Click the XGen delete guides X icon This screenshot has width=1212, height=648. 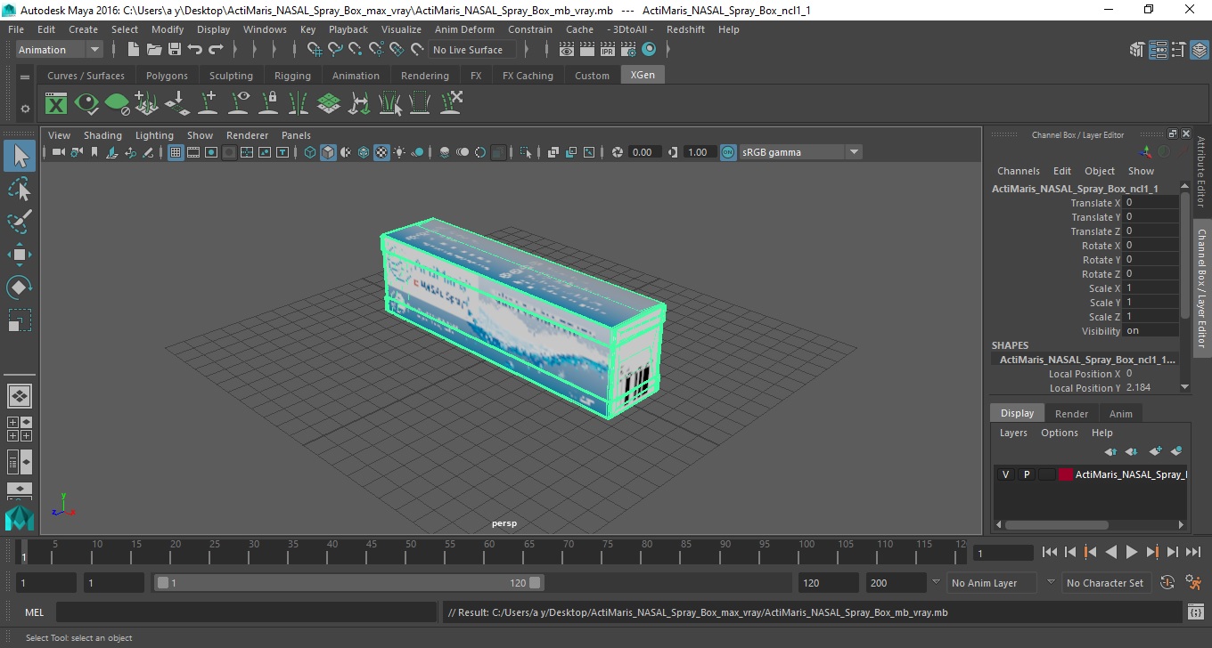coord(451,103)
